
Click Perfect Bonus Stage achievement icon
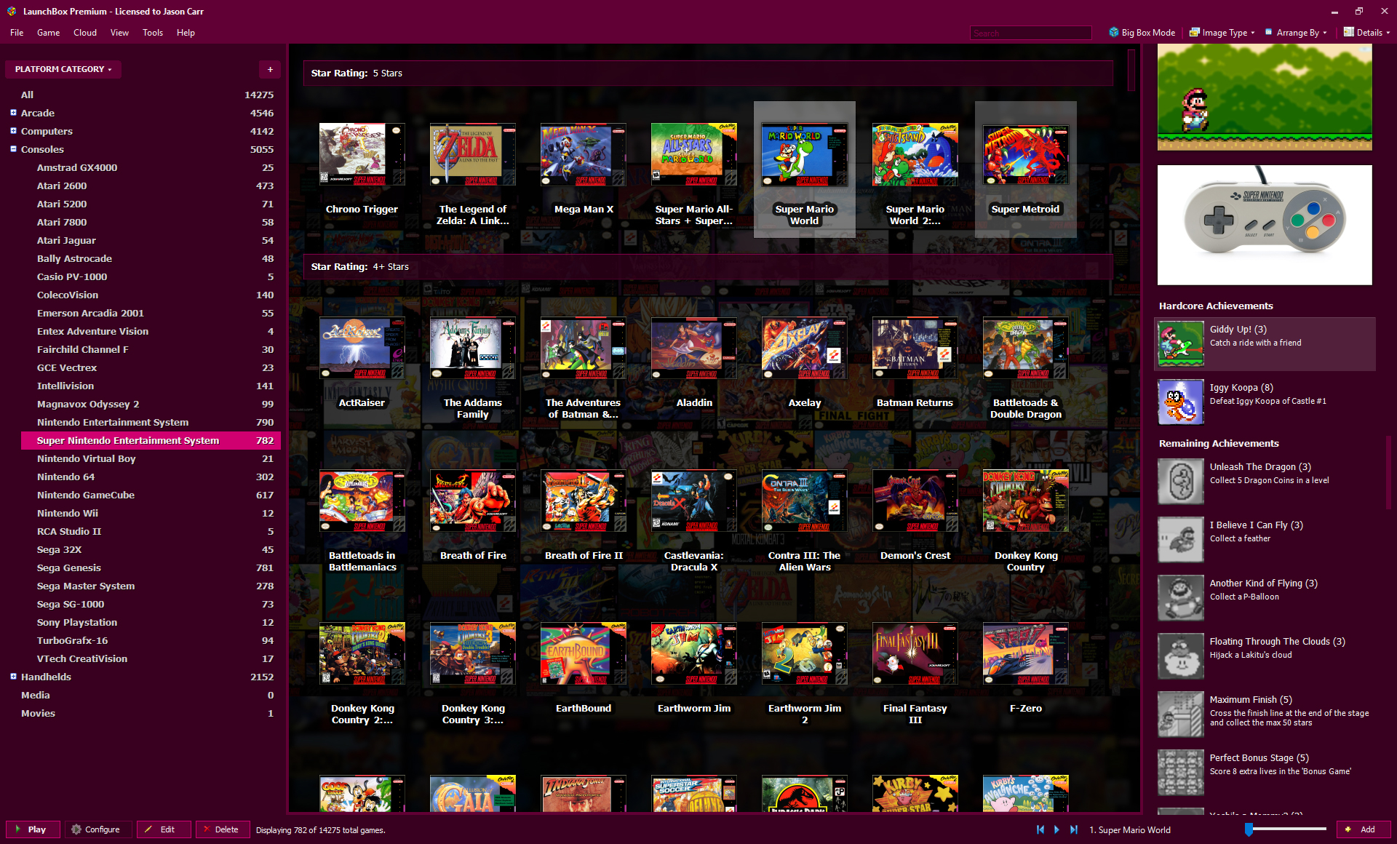1181,772
